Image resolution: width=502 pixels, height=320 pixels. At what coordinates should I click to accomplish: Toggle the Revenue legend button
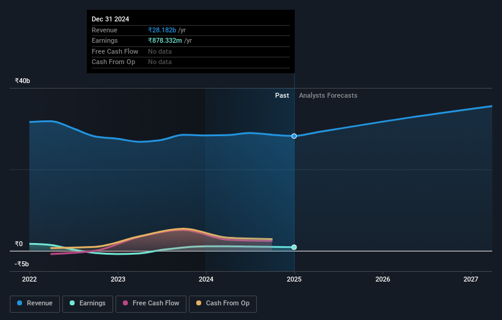coord(35,304)
